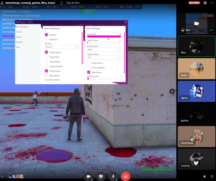Click the exit fullscreen icon

point(212,176)
